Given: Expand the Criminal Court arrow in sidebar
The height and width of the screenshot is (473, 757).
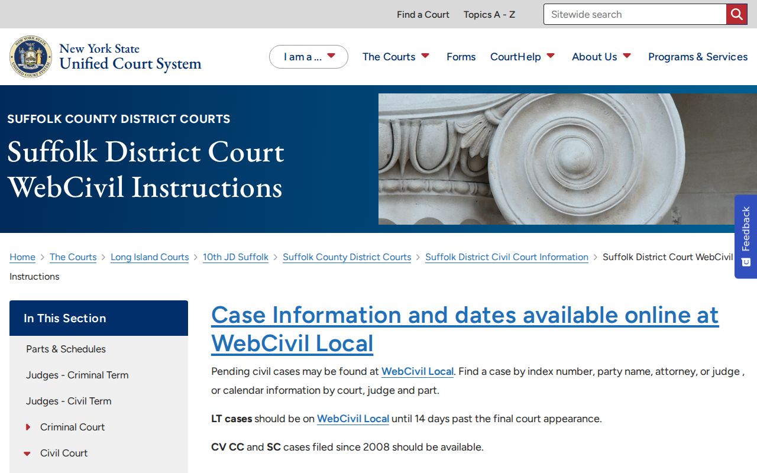Looking at the screenshot, I should coord(28,427).
